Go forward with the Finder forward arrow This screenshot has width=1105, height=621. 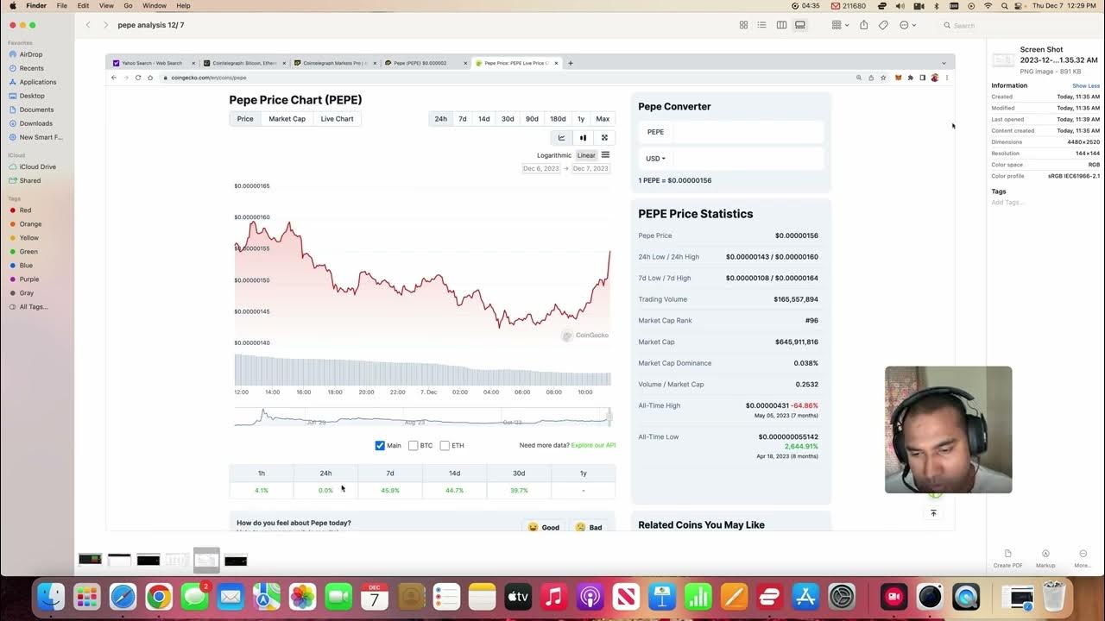[x=106, y=25]
